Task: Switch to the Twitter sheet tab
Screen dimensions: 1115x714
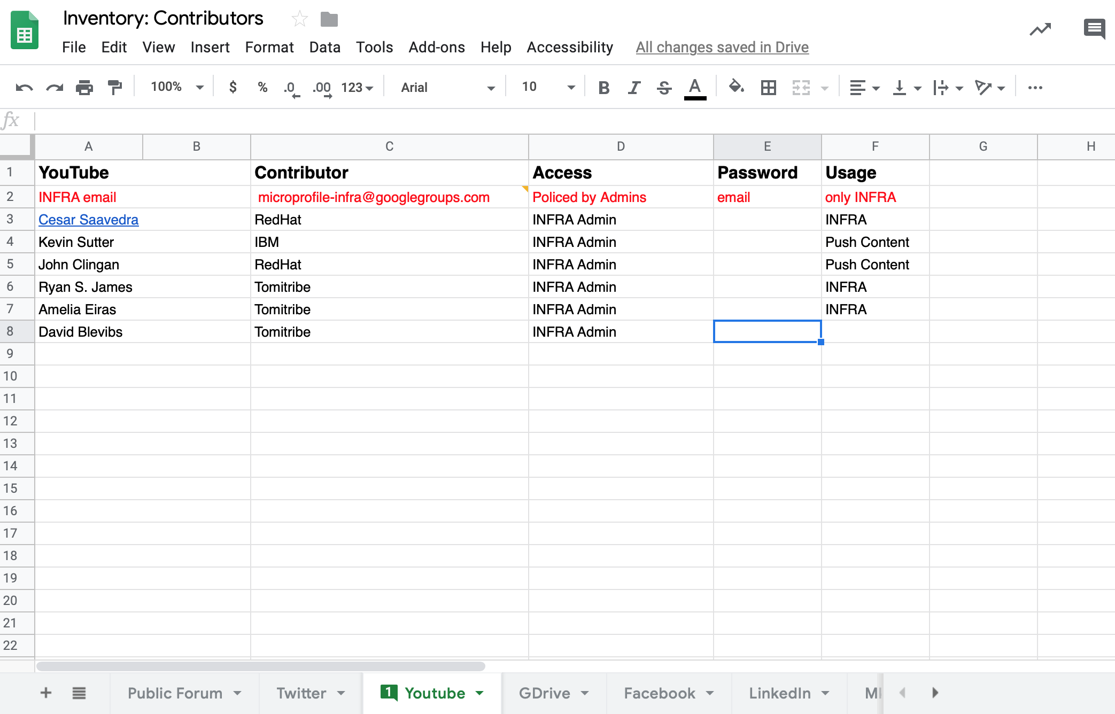Action: coord(301,693)
